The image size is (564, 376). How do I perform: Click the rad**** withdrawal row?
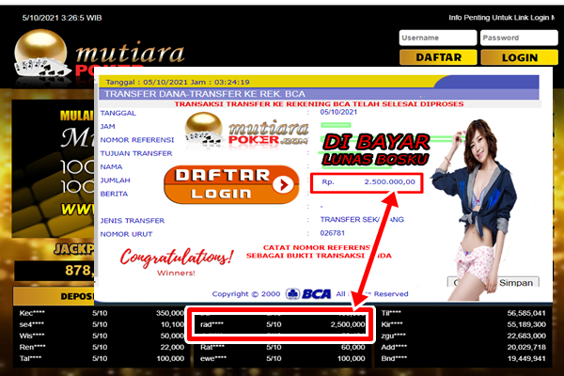[282, 324]
